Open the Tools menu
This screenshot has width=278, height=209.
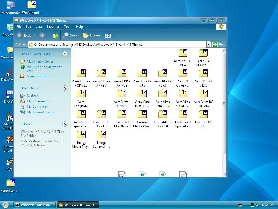point(68,27)
